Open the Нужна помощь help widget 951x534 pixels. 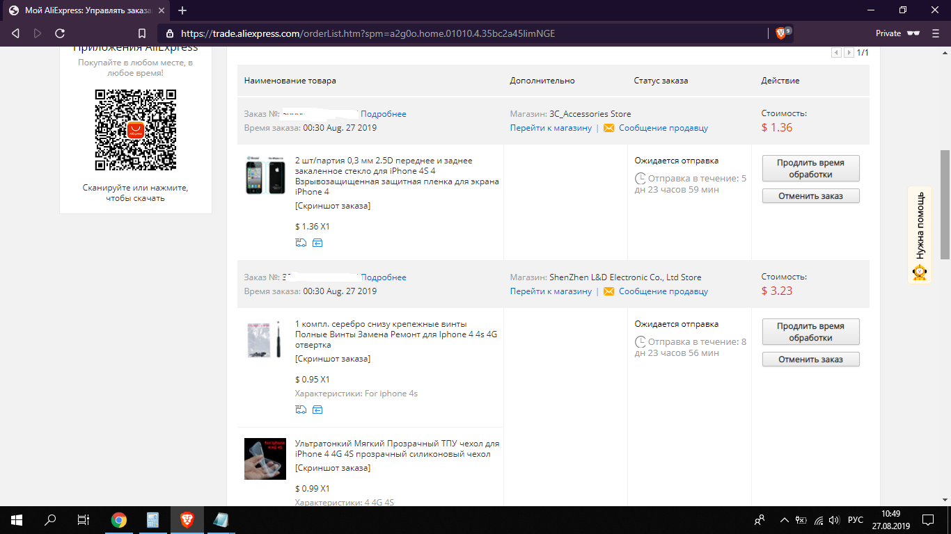(920, 235)
